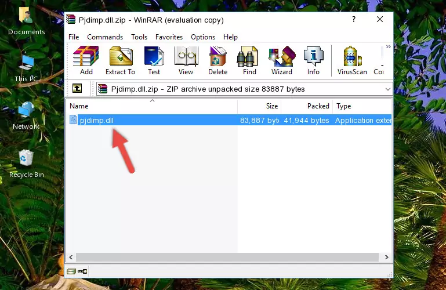Screen dimensions: 446x290
Task: Click the horizontal scrollbar left arrow
Action: click(71, 258)
